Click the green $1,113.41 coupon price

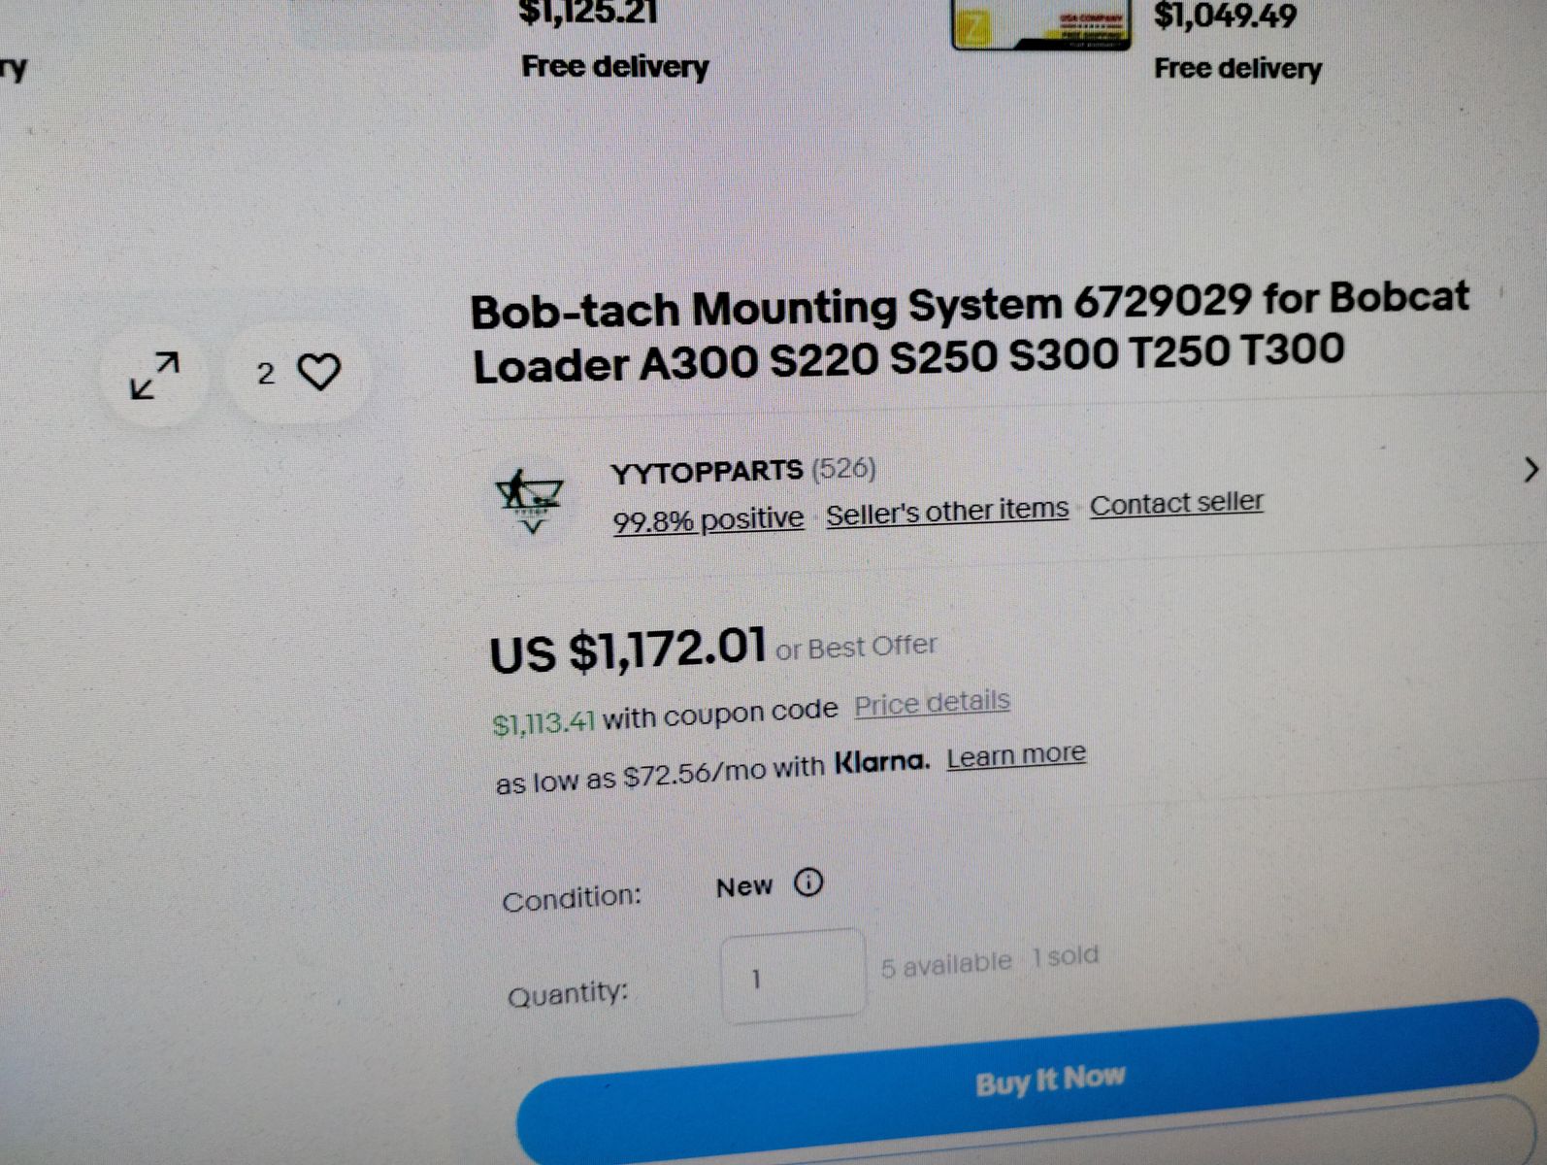click(543, 723)
